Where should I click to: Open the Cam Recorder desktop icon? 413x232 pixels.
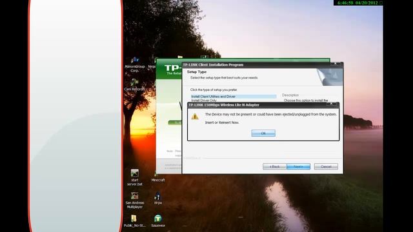click(135, 84)
